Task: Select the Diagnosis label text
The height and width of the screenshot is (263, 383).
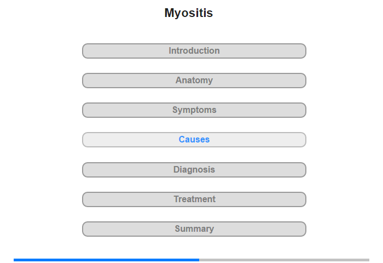Action: pyautogui.click(x=194, y=170)
